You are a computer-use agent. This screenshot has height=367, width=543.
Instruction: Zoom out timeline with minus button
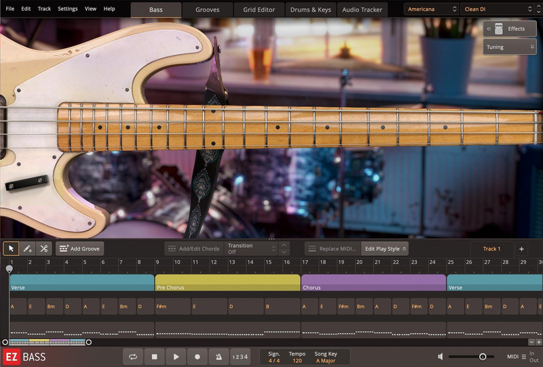531,342
